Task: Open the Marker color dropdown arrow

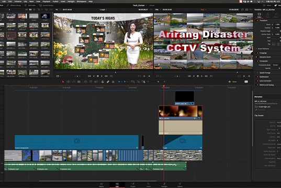Action: pos(127,82)
